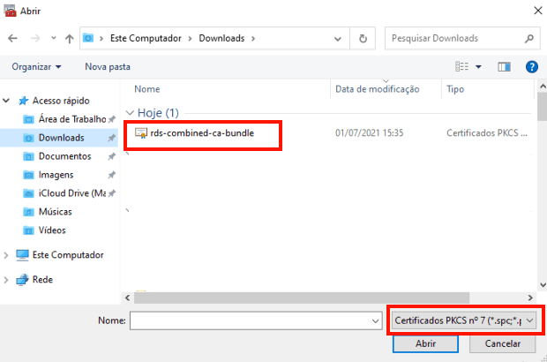Select the rds-combined-ca-bundle certificate file
Viewport: 547px width, 362px height.
(201, 133)
